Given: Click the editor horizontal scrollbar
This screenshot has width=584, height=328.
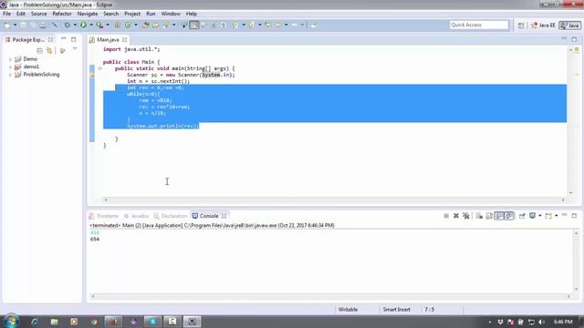Looking at the screenshot, I should [x=334, y=200].
